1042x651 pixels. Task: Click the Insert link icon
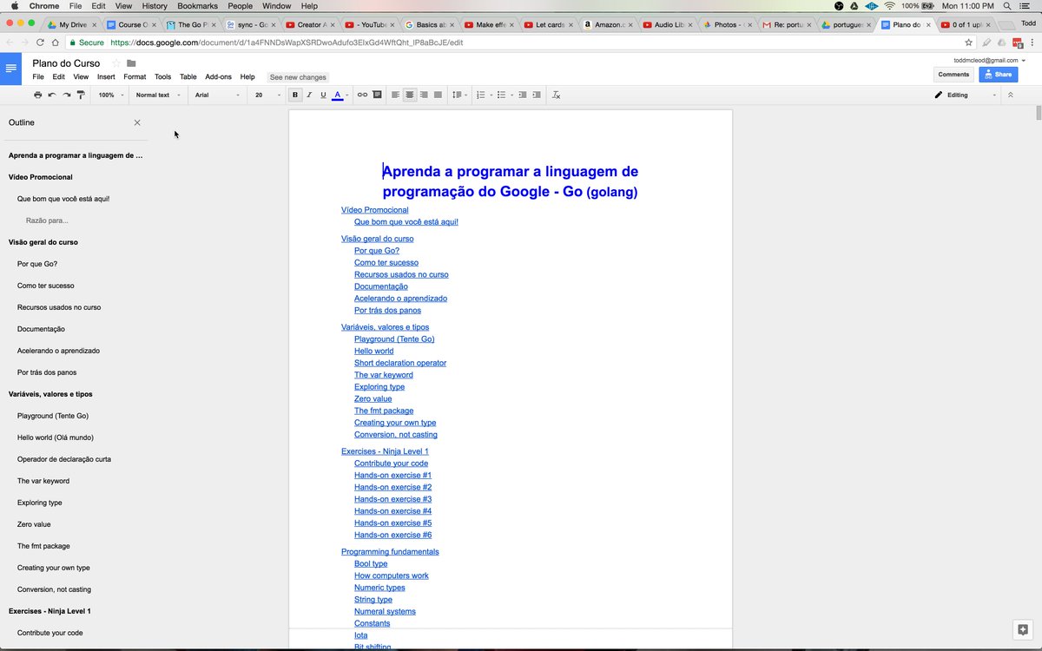pyautogui.click(x=363, y=95)
